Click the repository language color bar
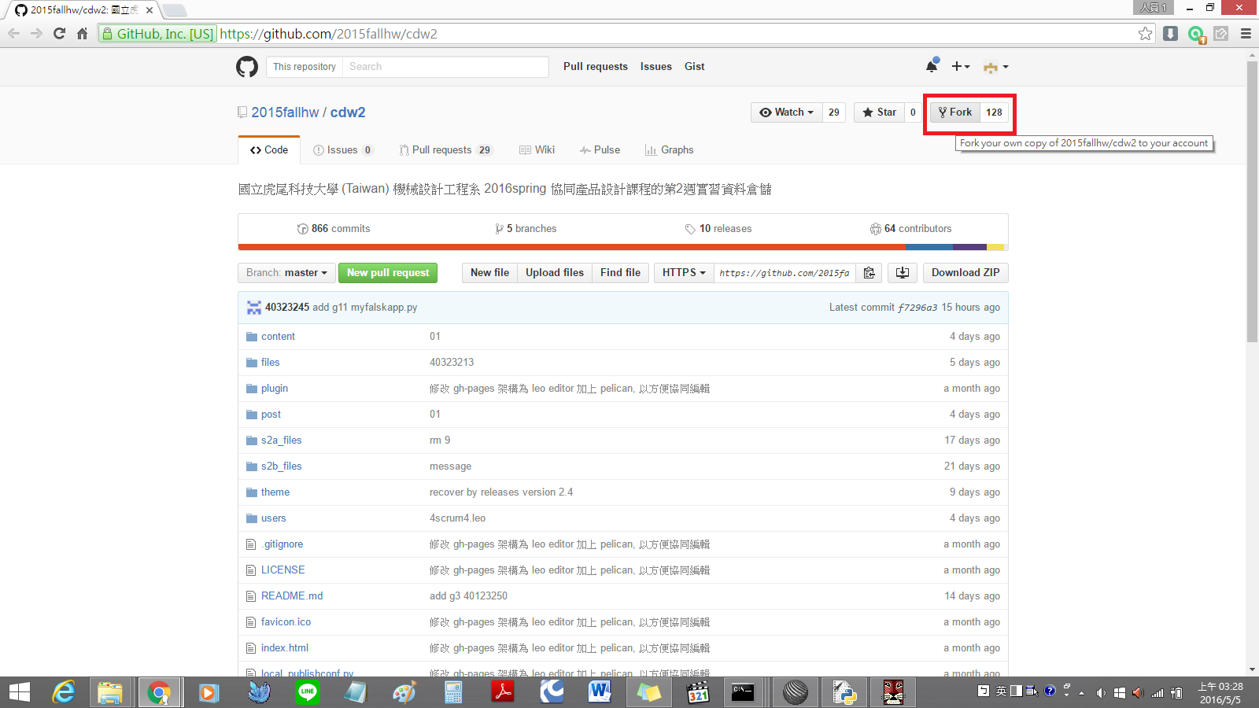The image size is (1259, 708). tap(622, 248)
